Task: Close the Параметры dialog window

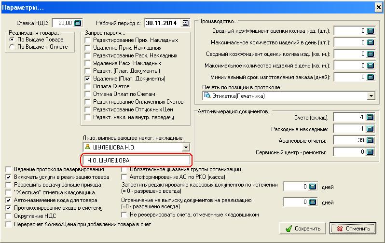Action: pos(379,7)
